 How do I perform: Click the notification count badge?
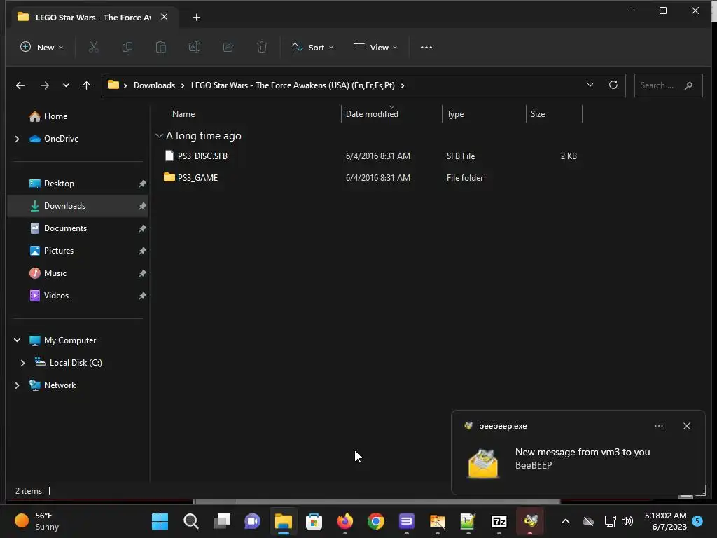tap(697, 521)
